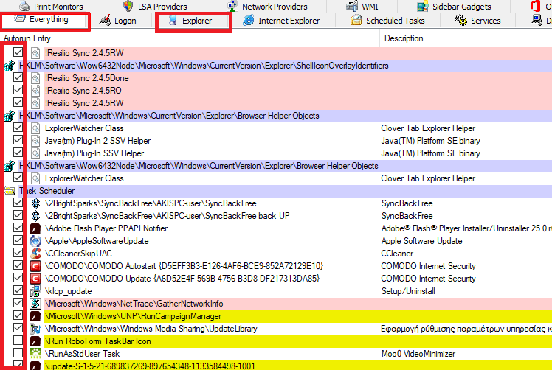Click the COMODO Autostart red icon
This screenshot has height=370, width=552.
click(x=35, y=266)
